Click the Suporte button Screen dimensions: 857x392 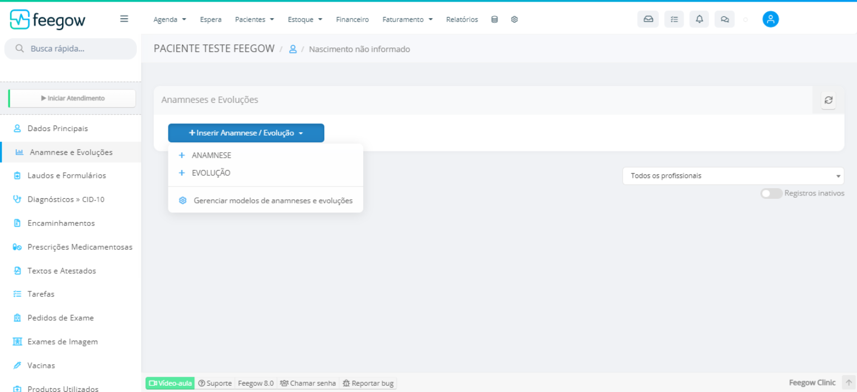coord(215,383)
